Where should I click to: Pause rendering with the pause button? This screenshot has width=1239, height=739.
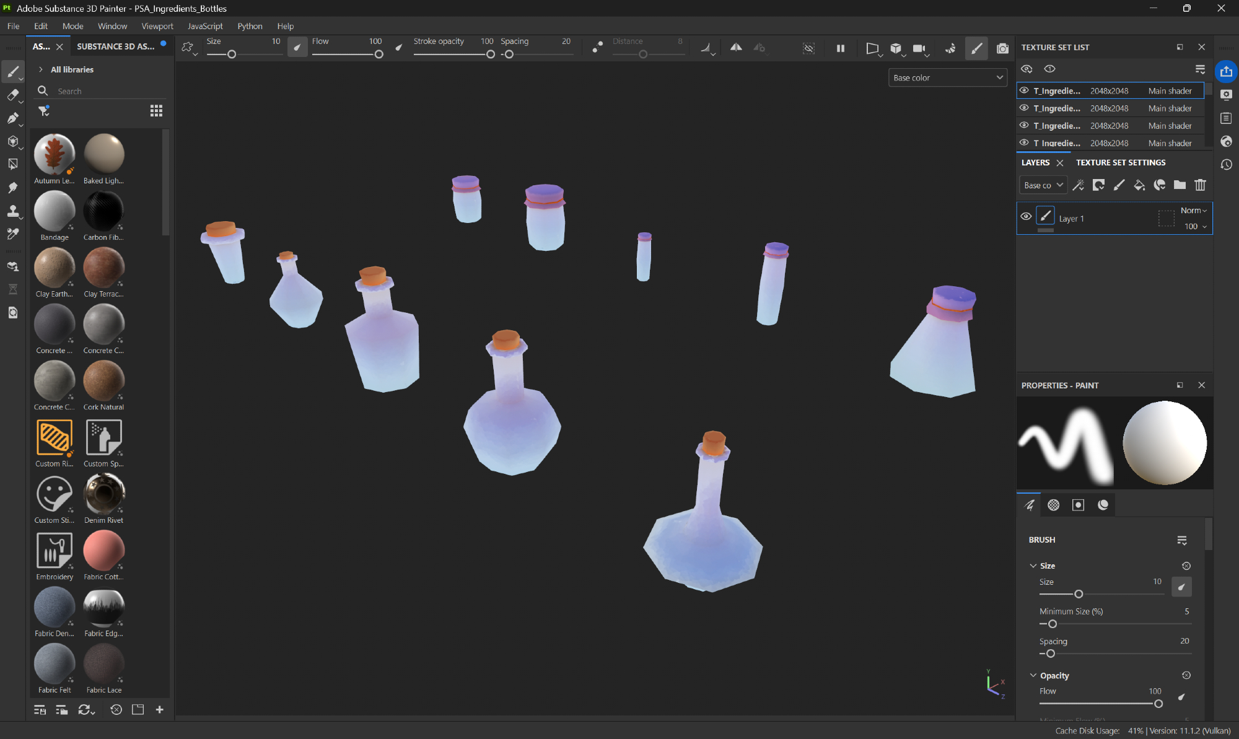click(x=841, y=48)
